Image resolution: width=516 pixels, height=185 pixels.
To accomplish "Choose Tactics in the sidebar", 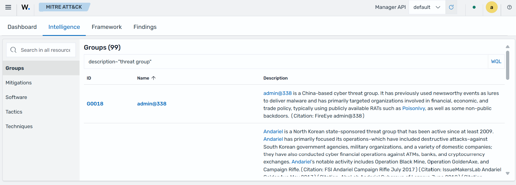I will pos(41,112).
